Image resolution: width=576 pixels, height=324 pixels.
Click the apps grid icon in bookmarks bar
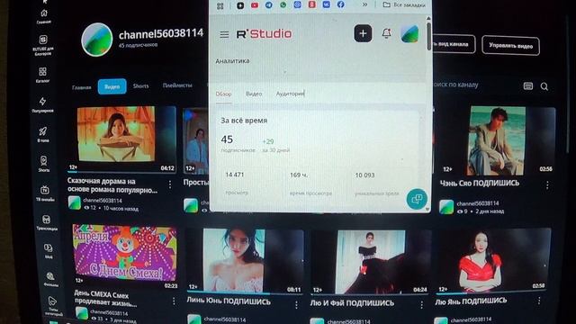[x=220, y=6]
